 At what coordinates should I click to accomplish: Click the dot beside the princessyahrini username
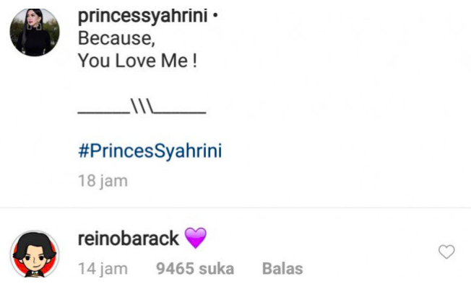[215, 16]
